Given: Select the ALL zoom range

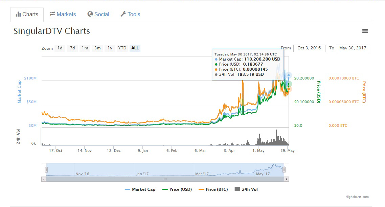Looking at the screenshot, I should pyautogui.click(x=135, y=48).
